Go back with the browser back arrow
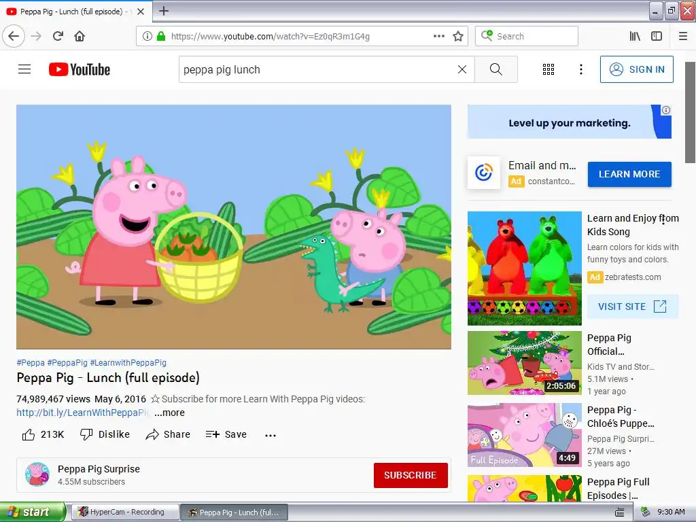 pyautogui.click(x=14, y=36)
